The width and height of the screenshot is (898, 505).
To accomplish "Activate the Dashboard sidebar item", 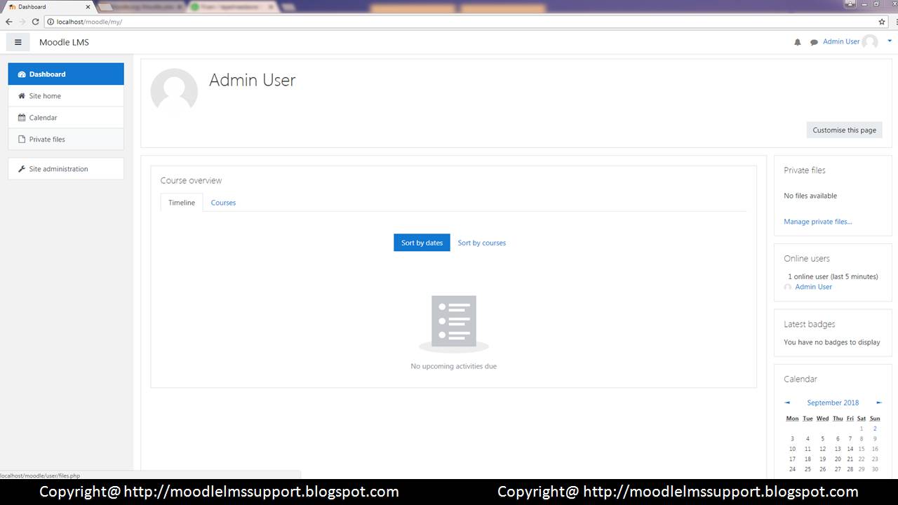I will [47, 74].
